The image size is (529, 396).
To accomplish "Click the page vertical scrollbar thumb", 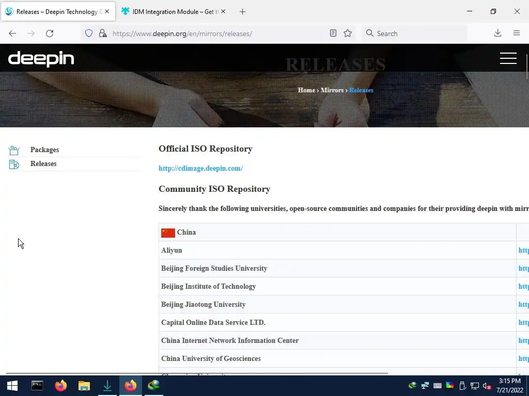I will pos(527,66).
